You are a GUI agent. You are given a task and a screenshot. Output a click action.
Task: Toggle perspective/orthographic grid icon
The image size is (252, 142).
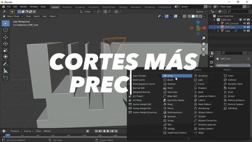pyautogui.click(x=204, y=55)
